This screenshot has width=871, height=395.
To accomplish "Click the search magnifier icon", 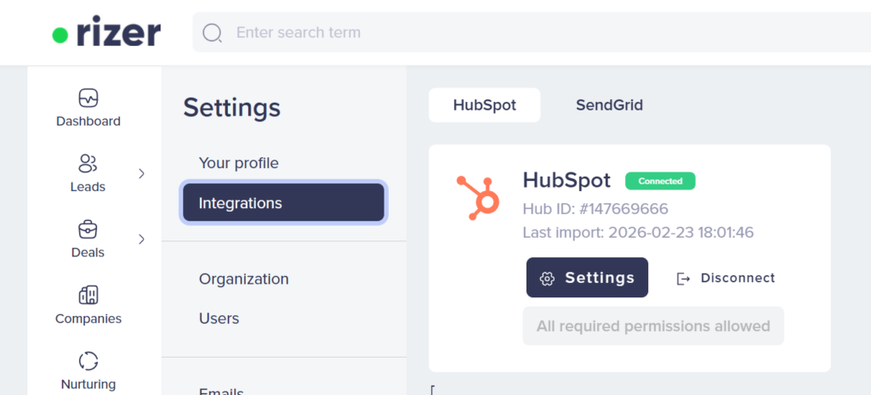I will tap(213, 33).
